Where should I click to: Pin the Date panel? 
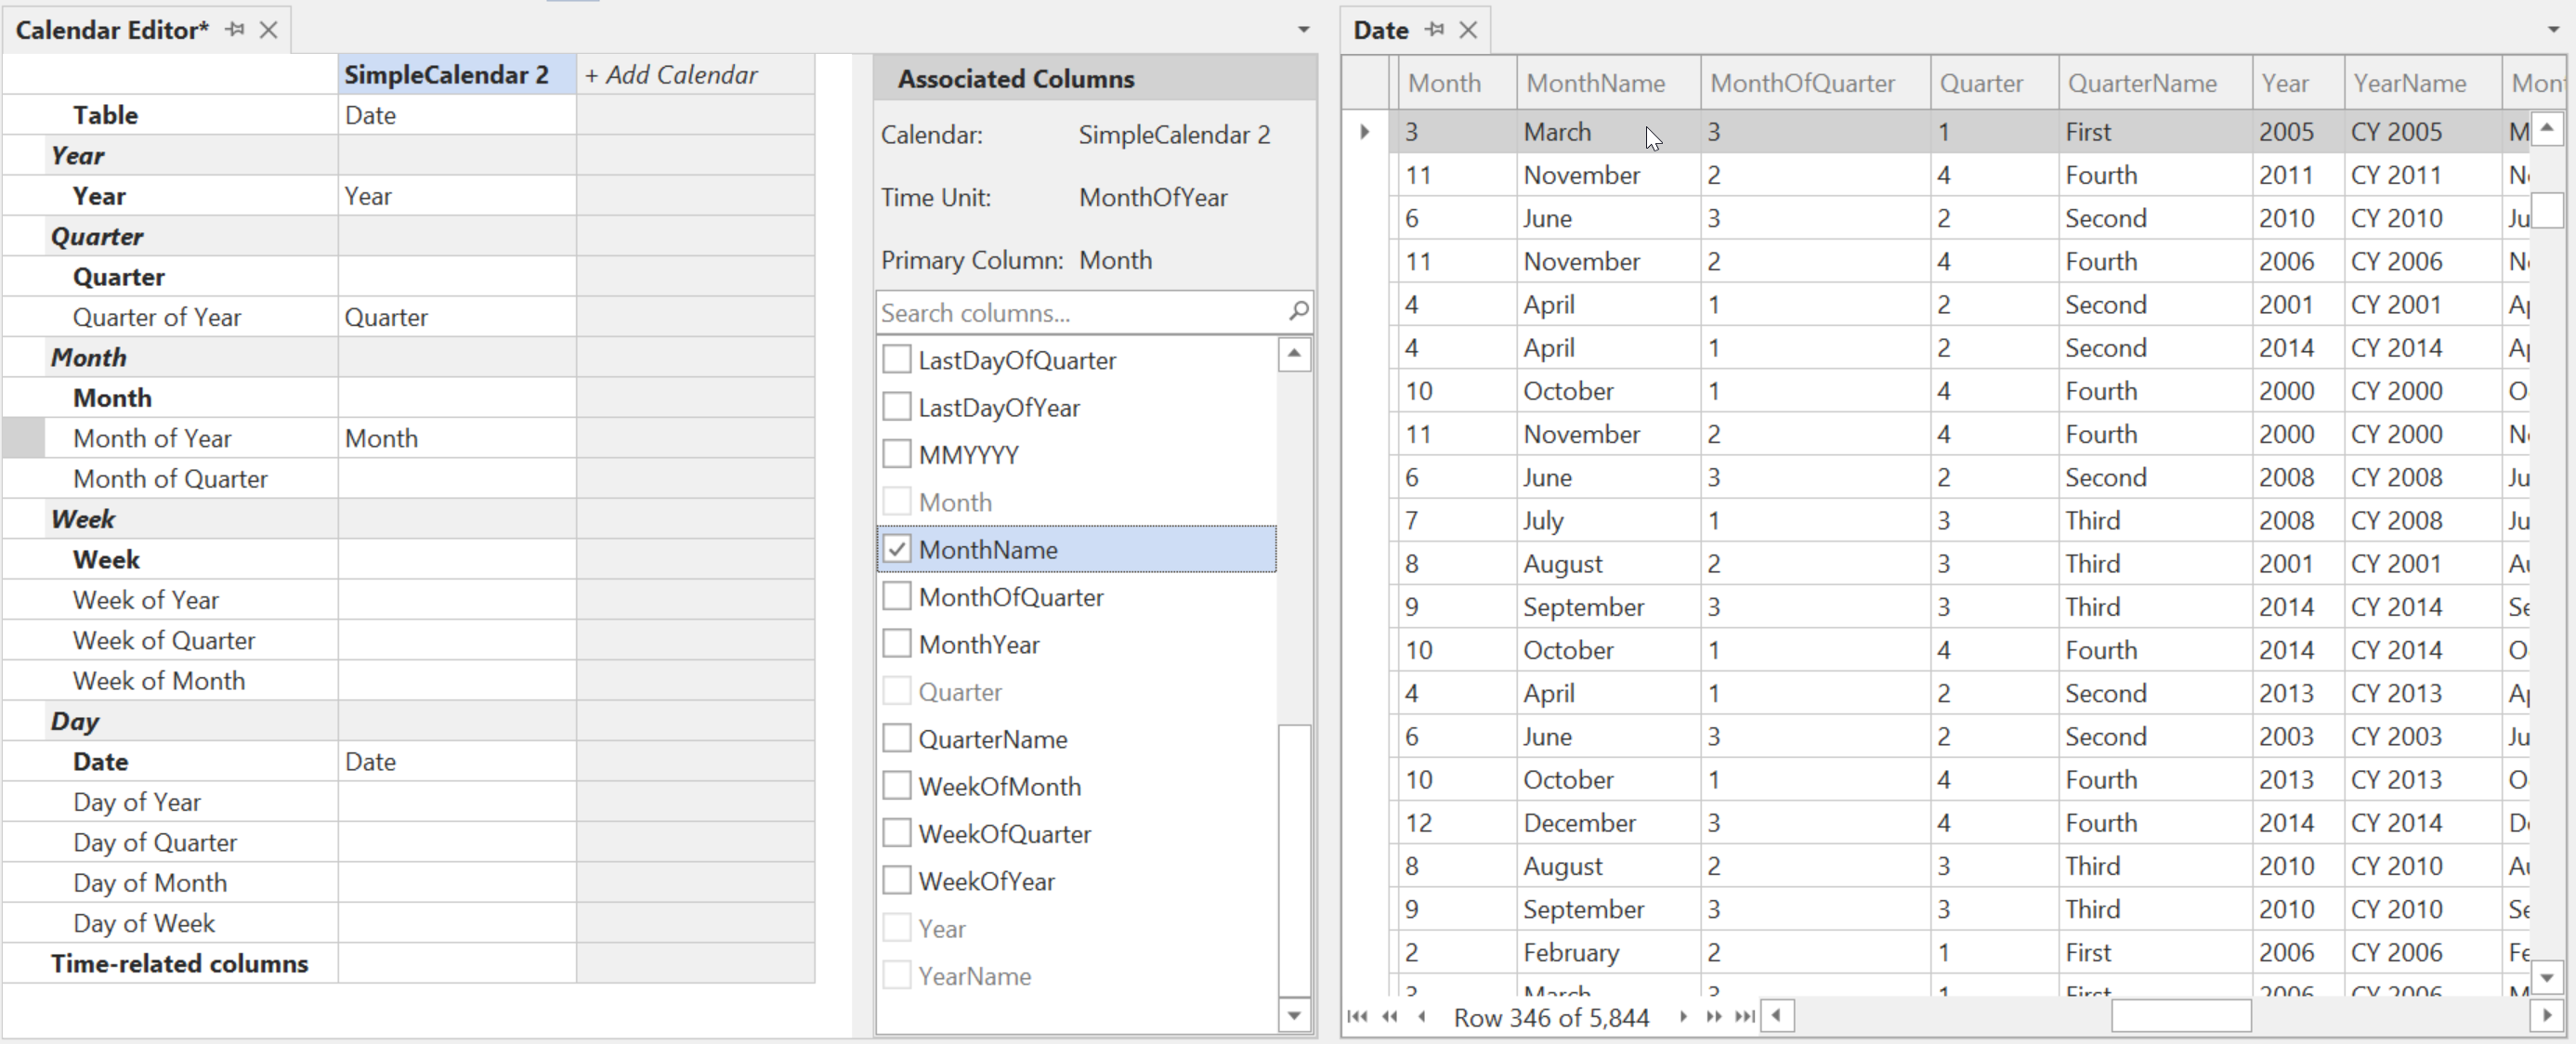click(1434, 29)
